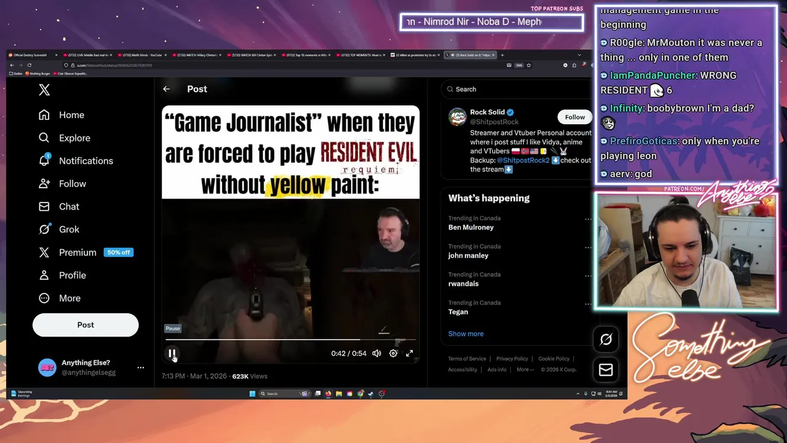Open the Windows Start menu

252,394
